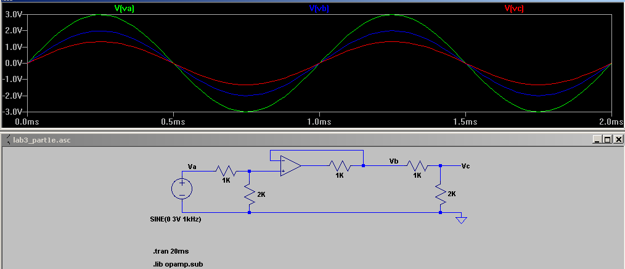Click the ground symbol in the schematic
This screenshot has width=625, height=269.
pyautogui.click(x=461, y=219)
